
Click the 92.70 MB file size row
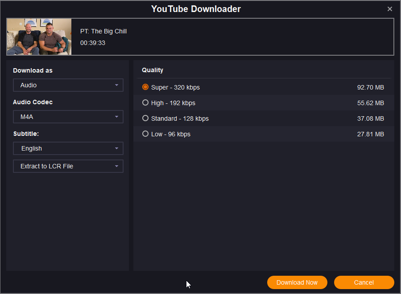370,87
